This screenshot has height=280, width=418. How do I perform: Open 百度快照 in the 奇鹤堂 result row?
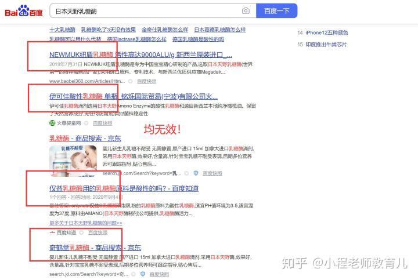tap(159, 274)
